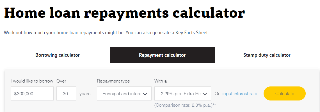Click the 'I would like to borrow' label
The width and height of the screenshot is (320, 112).
[32, 81]
